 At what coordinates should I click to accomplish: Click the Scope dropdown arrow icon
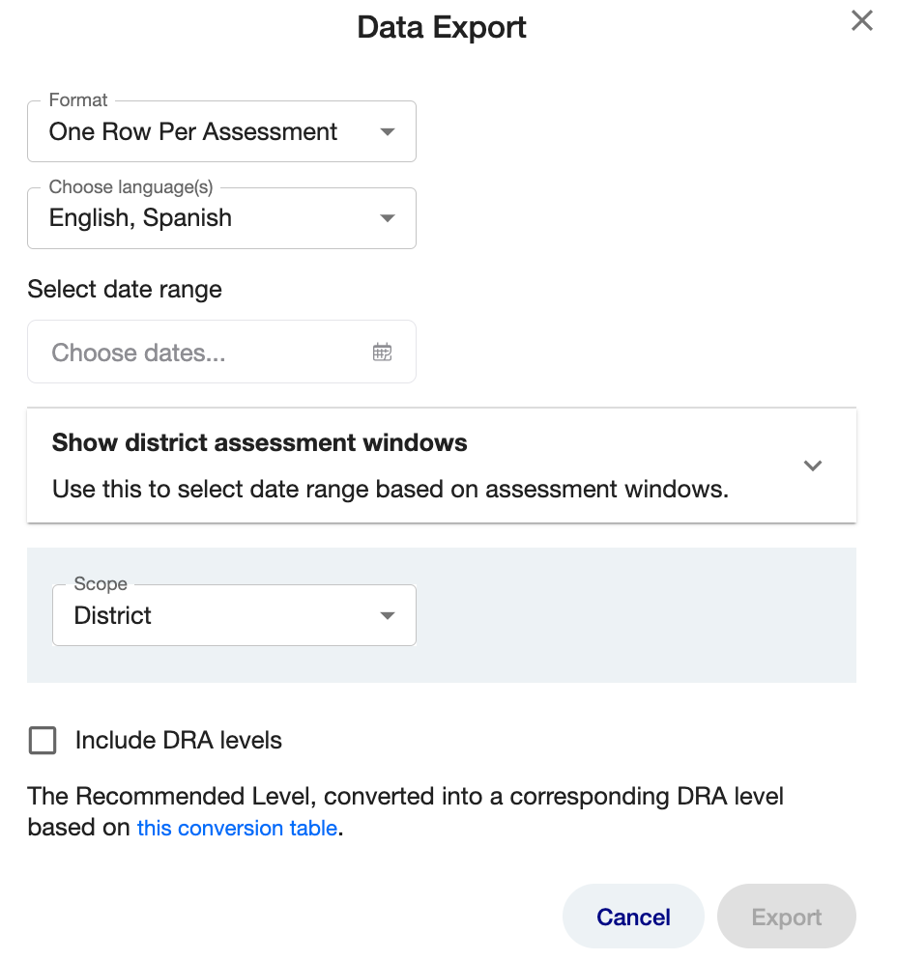tap(388, 615)
